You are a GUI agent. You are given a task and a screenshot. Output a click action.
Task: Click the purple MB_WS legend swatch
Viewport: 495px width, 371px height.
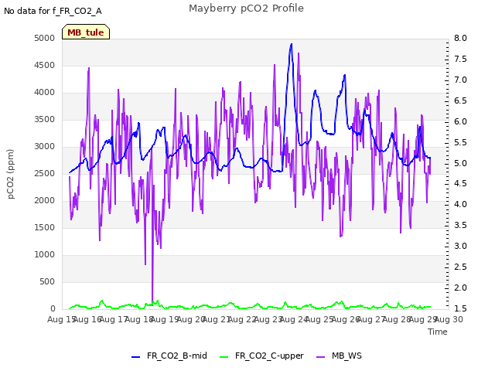coord(320,357)
